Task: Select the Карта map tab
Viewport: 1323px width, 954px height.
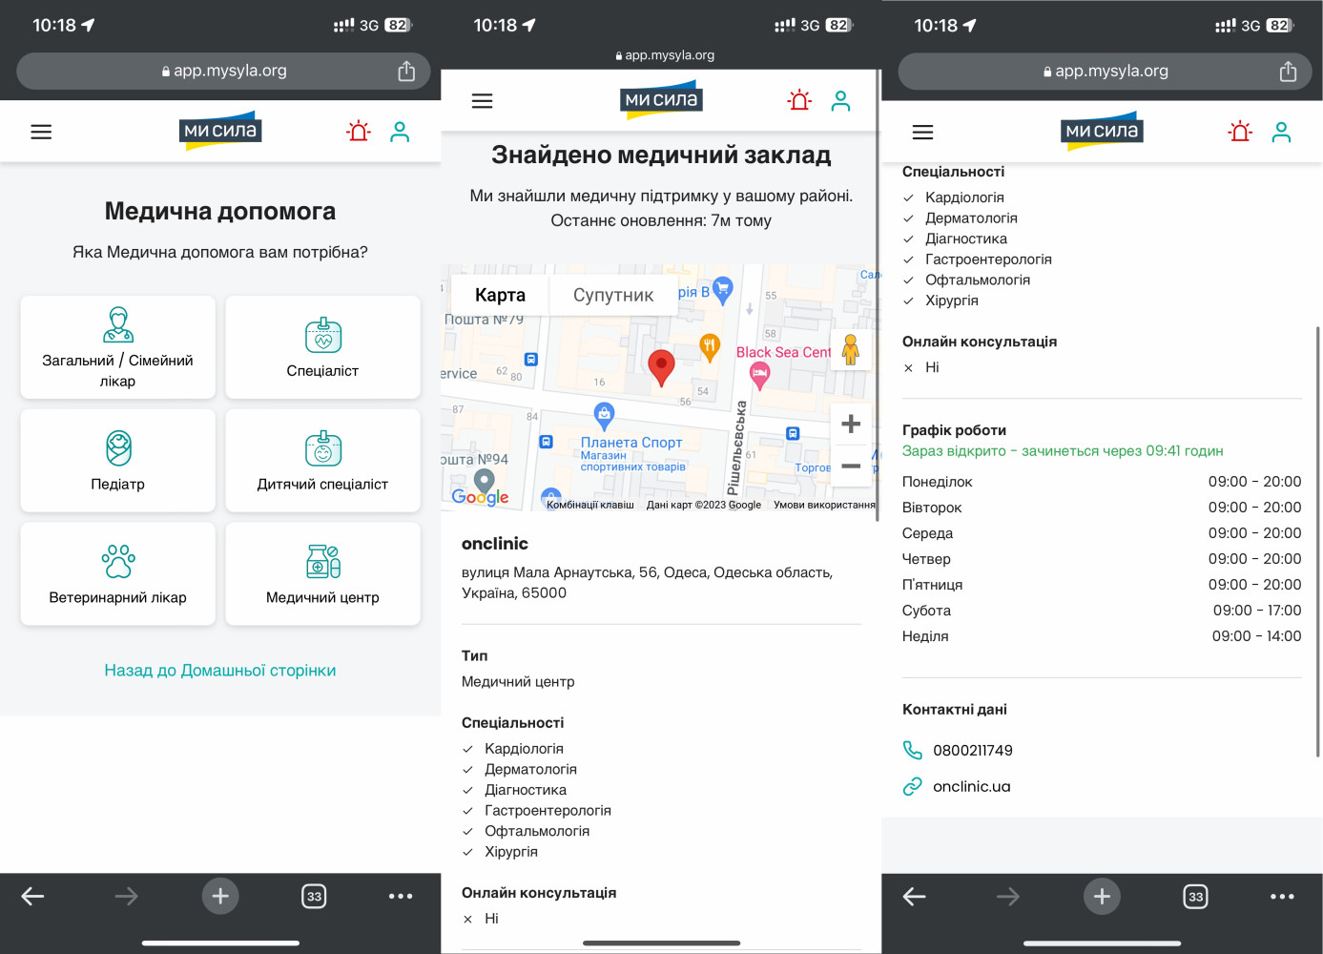Action: click(x=500, y=296)
